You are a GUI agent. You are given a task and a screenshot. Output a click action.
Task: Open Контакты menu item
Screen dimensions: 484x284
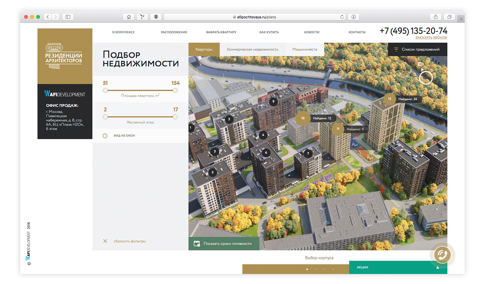[357, 32]
